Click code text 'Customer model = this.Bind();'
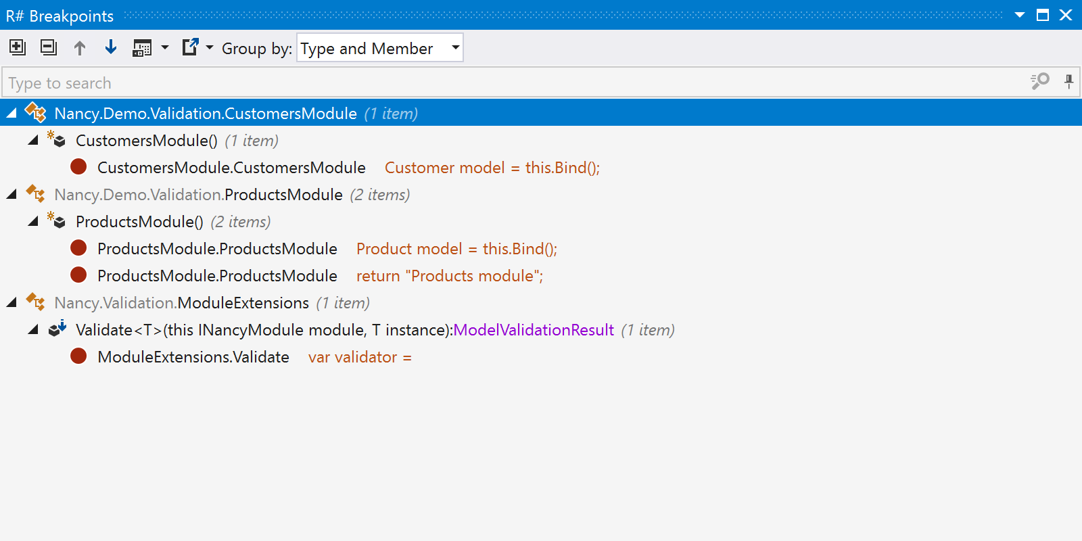Image resolution: width=1082 pixels, height=541 pixels. 492,168
